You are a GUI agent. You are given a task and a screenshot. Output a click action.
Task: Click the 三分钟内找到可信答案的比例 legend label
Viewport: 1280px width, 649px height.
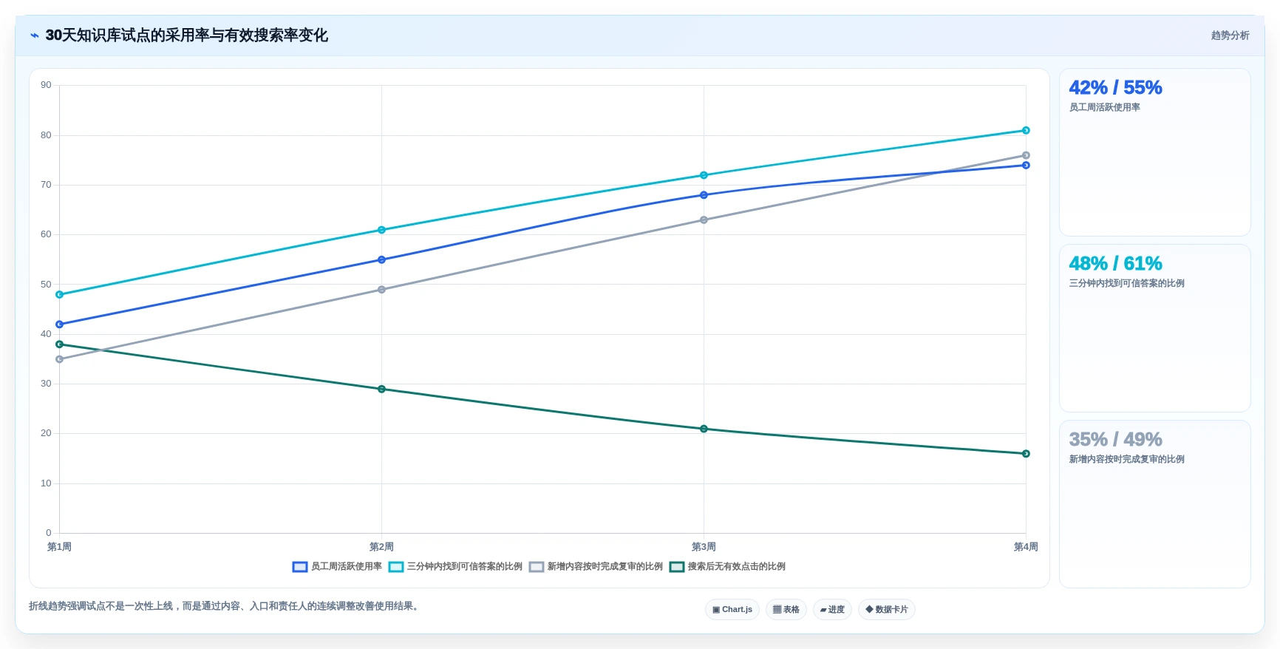pos(465,567)
